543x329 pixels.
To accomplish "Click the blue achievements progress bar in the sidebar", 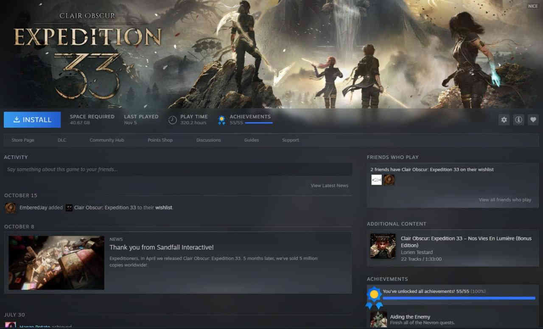I will (x=459, y=298).
